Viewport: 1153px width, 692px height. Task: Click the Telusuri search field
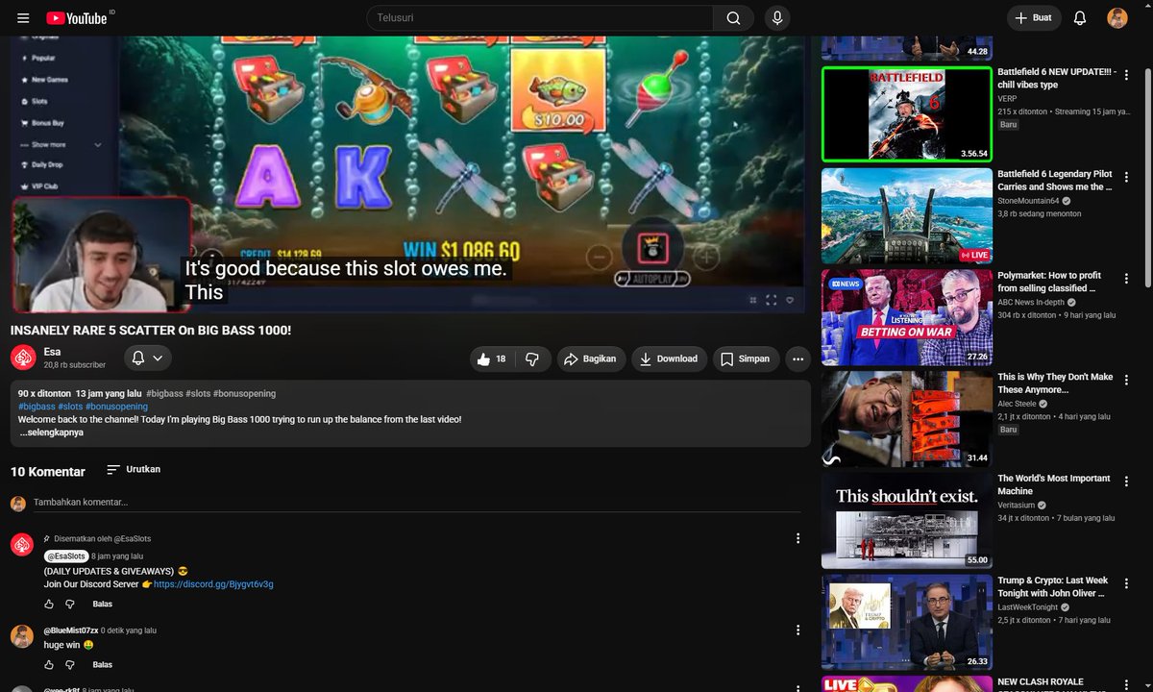coord(540,17)
